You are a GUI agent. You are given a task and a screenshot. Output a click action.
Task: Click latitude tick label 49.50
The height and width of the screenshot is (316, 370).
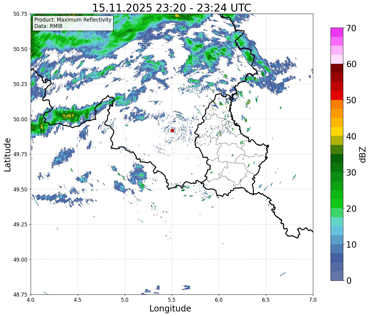coord(20,189)
